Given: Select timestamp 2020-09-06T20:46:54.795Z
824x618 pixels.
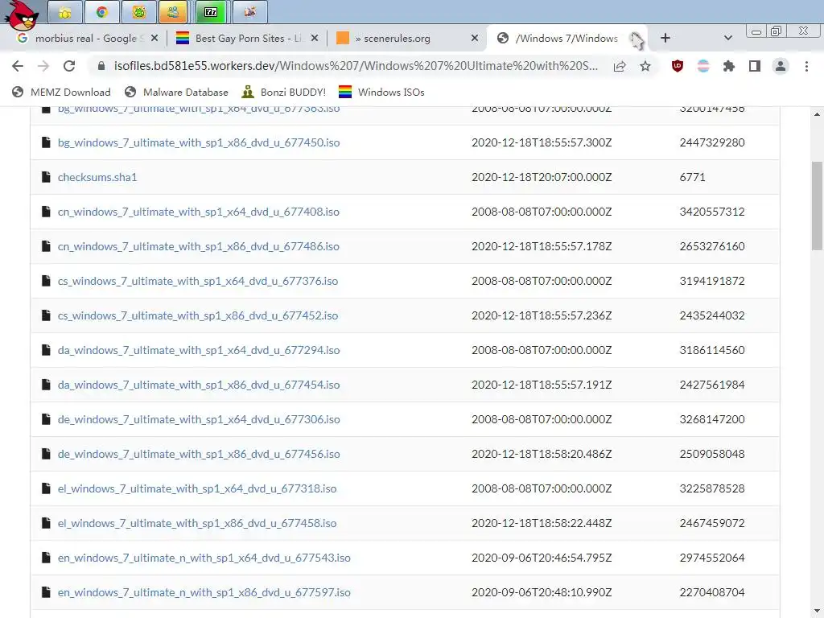Looking at the screenshot, I should (542, 558).
